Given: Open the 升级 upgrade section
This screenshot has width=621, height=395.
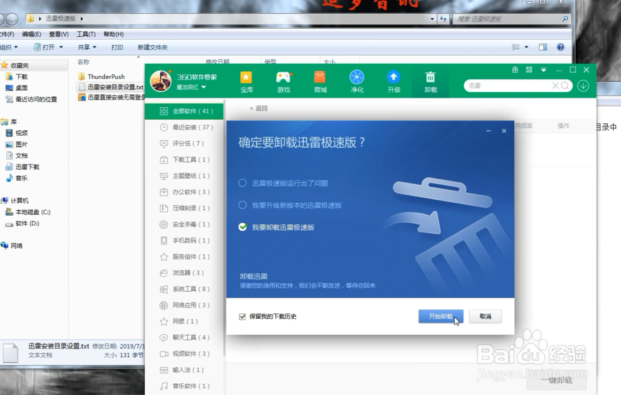Looking at the screenshot, I should (393, 81).
